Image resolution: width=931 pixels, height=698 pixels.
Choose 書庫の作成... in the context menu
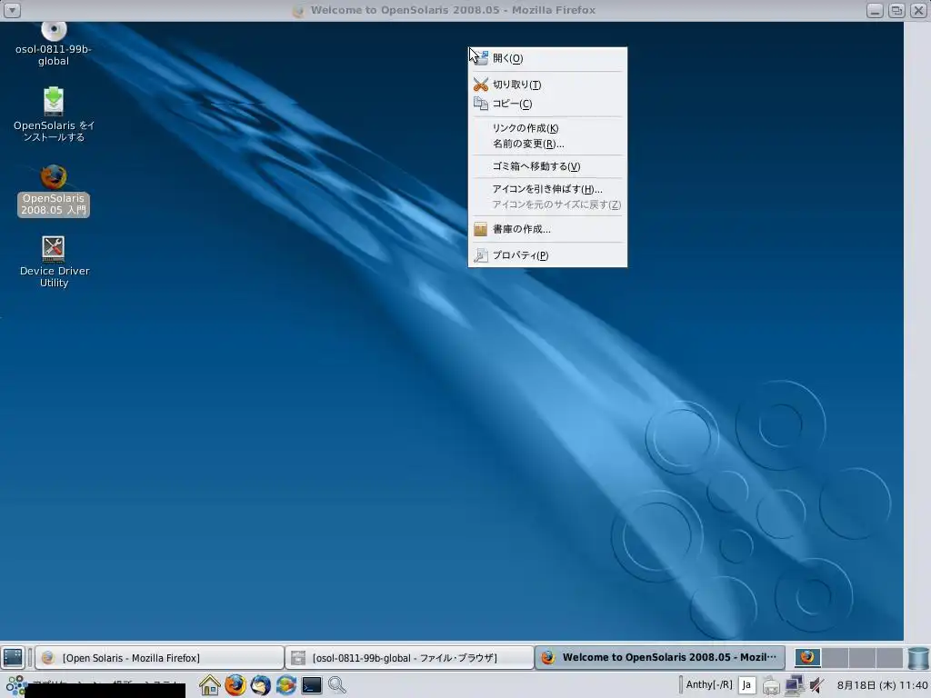click(547, 229)
